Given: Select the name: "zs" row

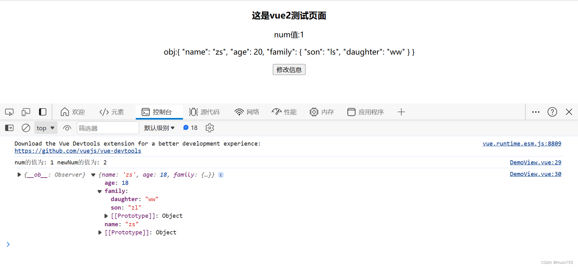Looking at the screenshot, I should coord(121,224).
